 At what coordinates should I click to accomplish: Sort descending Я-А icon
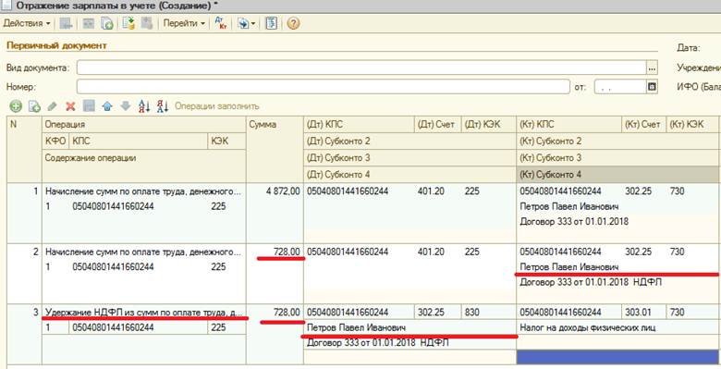(163, 106)
